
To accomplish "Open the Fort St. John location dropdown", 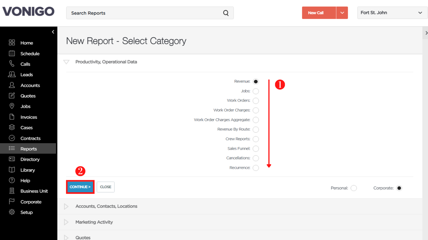I will 392,13.
